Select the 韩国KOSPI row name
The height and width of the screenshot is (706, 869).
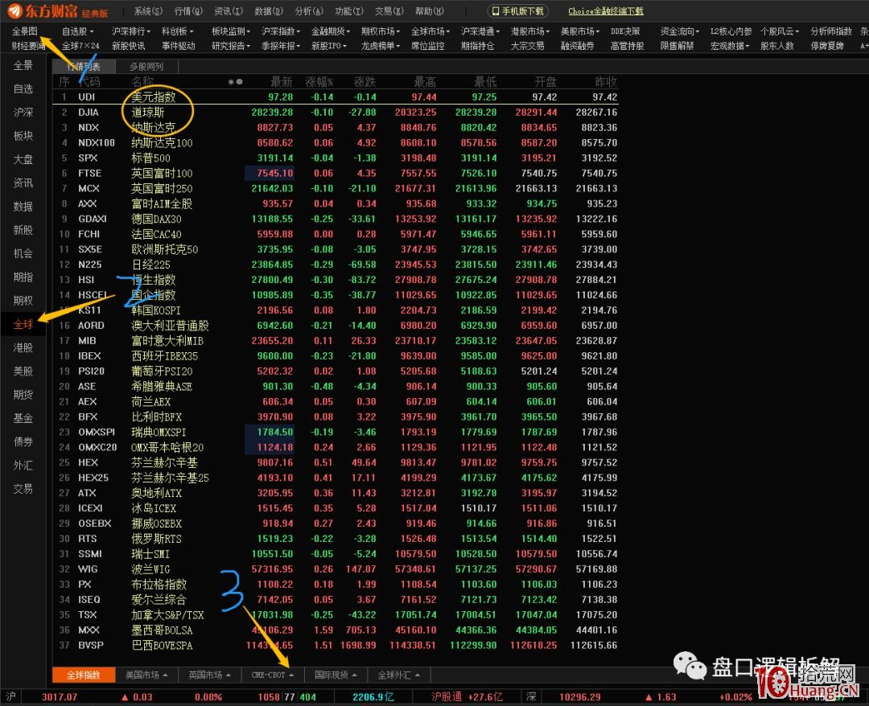click(x=156, y=310)
